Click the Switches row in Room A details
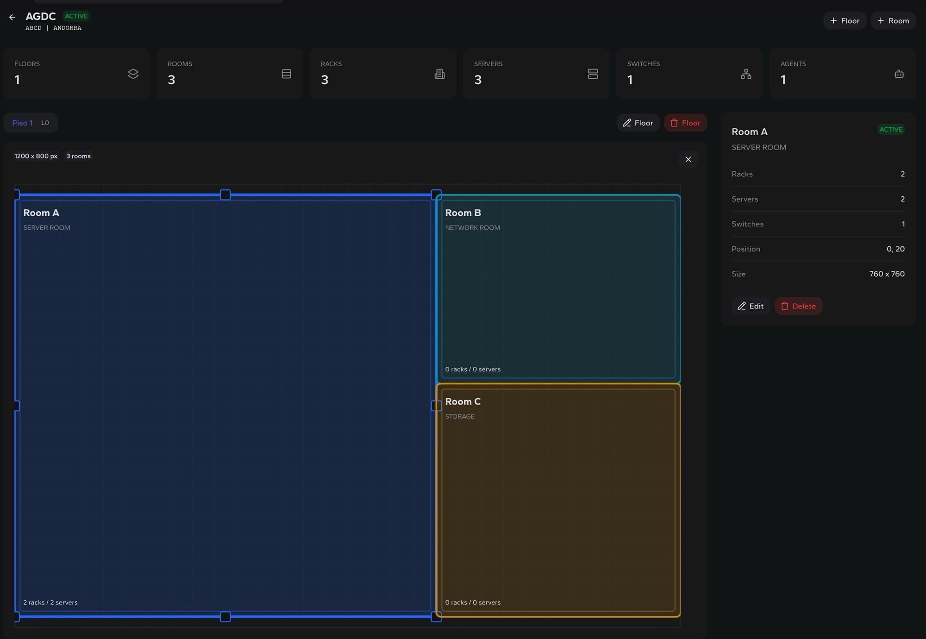This screenshot has width=926, height=639. click(818, 224)
